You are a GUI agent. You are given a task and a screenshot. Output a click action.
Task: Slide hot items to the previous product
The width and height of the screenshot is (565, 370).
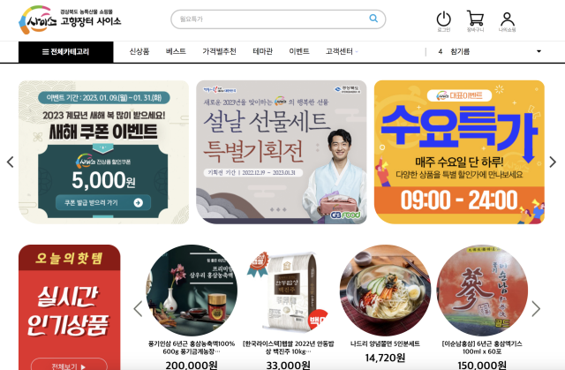click(138, 308)
